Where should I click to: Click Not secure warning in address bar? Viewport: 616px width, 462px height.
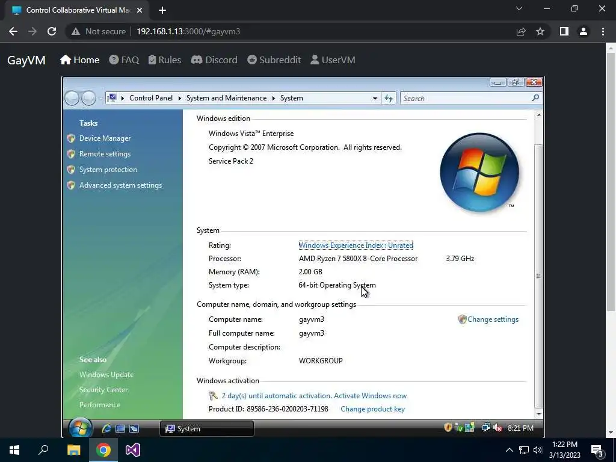pos(99,31)
